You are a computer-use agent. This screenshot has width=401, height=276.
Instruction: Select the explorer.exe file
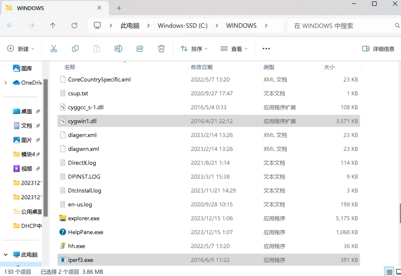coord(84,218)
